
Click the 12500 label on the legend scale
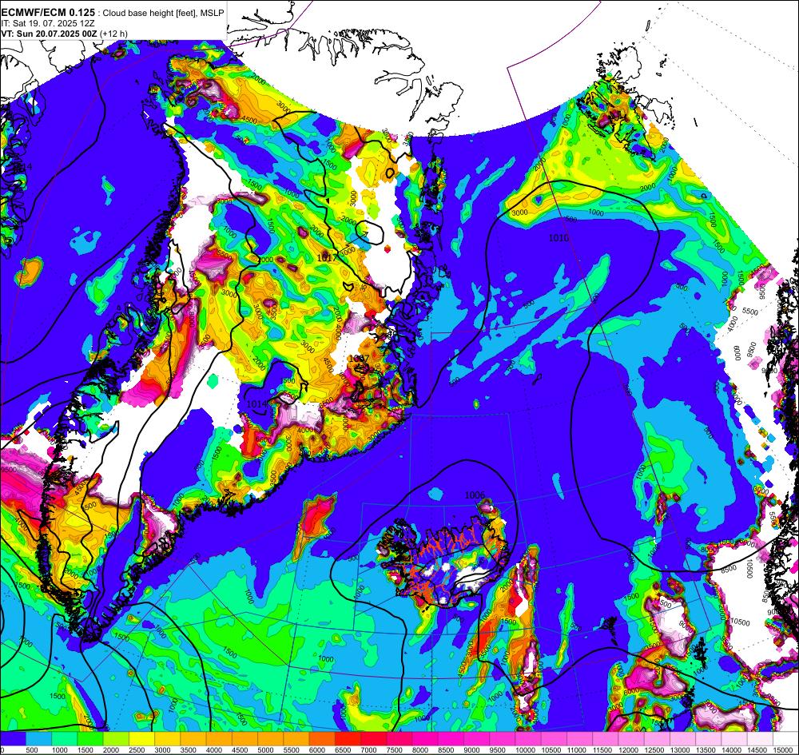654,750
